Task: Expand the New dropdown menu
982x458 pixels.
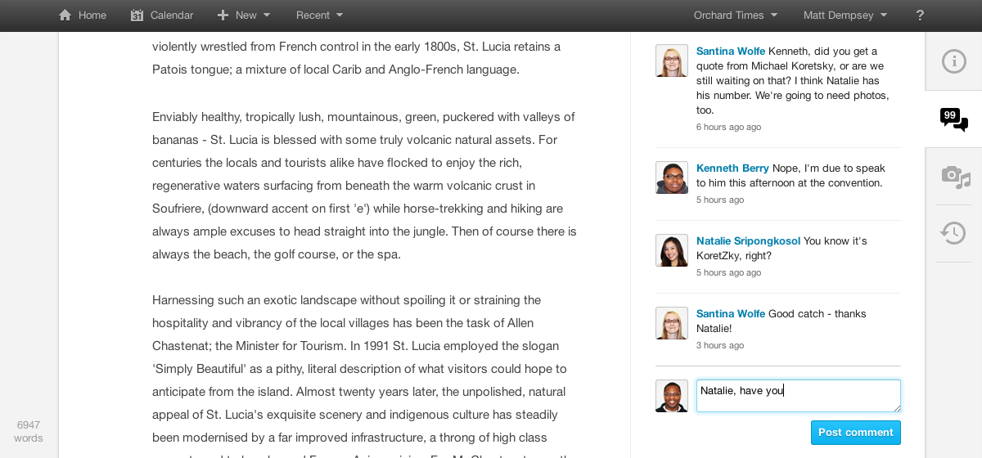Action: (x=244, y=16)
